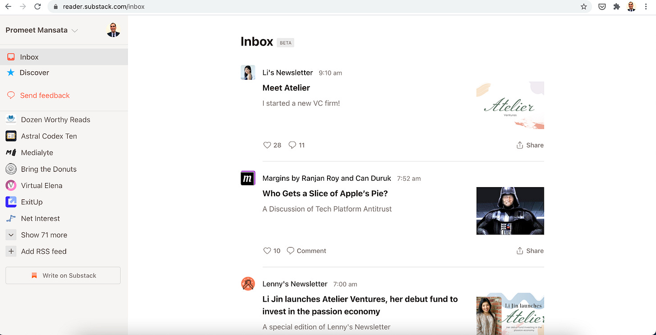The height and width of the screenshot is (335, 656).
Task: Open the Meet Atelier post
Action: [286, 88]
